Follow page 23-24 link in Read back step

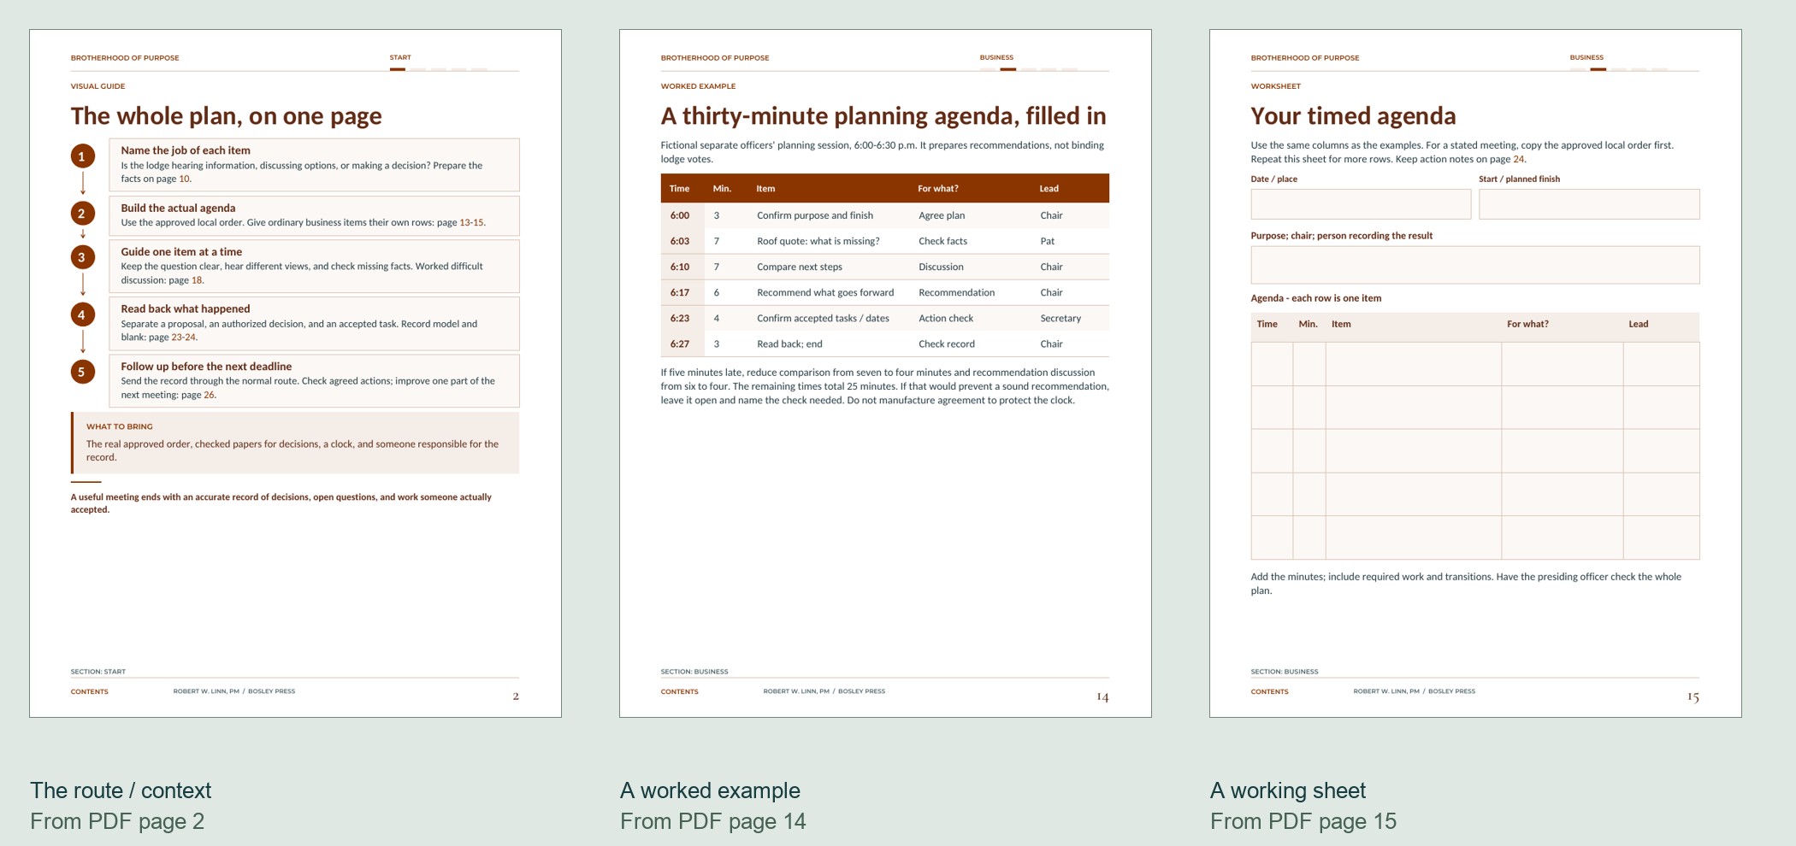pyautogui.click(x=183, y=337)
